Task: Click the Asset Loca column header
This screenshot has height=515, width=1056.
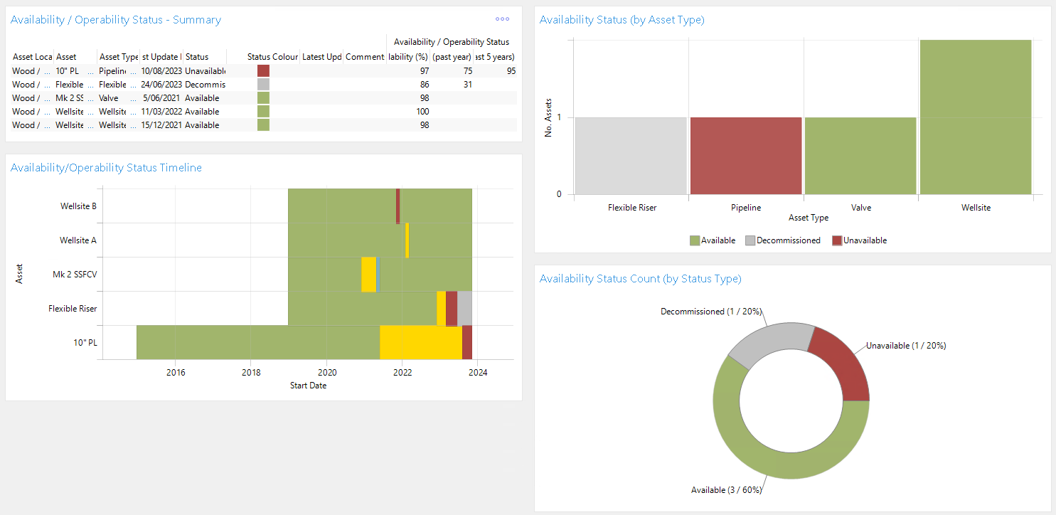Action: tap(32, 57)
